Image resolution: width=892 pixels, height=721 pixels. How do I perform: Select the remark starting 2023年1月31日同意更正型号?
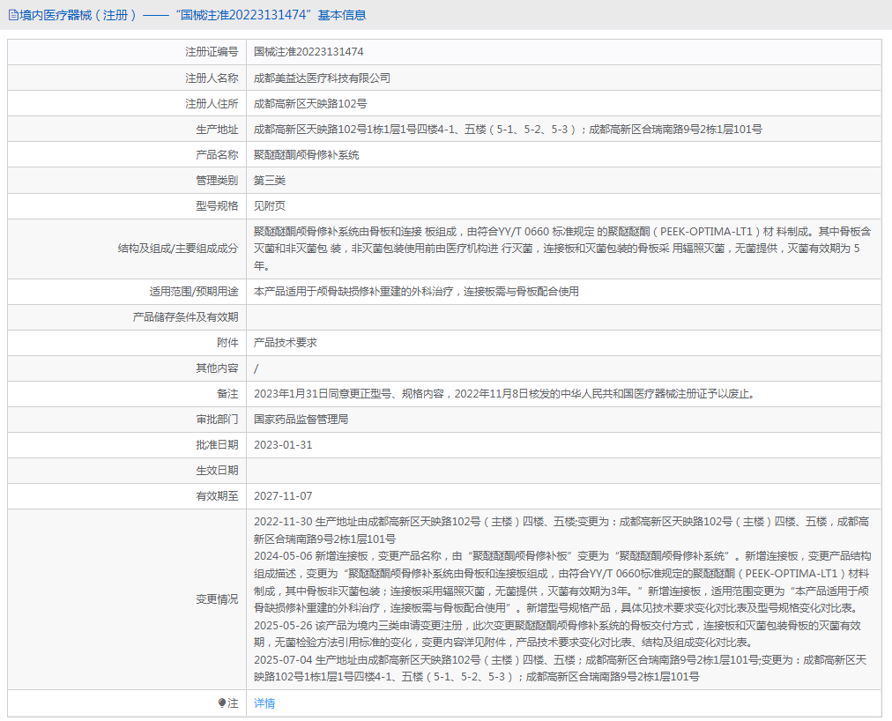point(504,394)
